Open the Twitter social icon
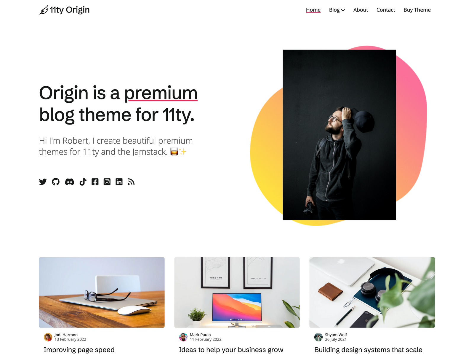Image resolution: width=474 pixels, height=356 pixels. [43, 182]
